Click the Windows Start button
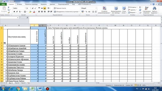Viewport: 162px width, 91px height. click(x=3, y=89)
